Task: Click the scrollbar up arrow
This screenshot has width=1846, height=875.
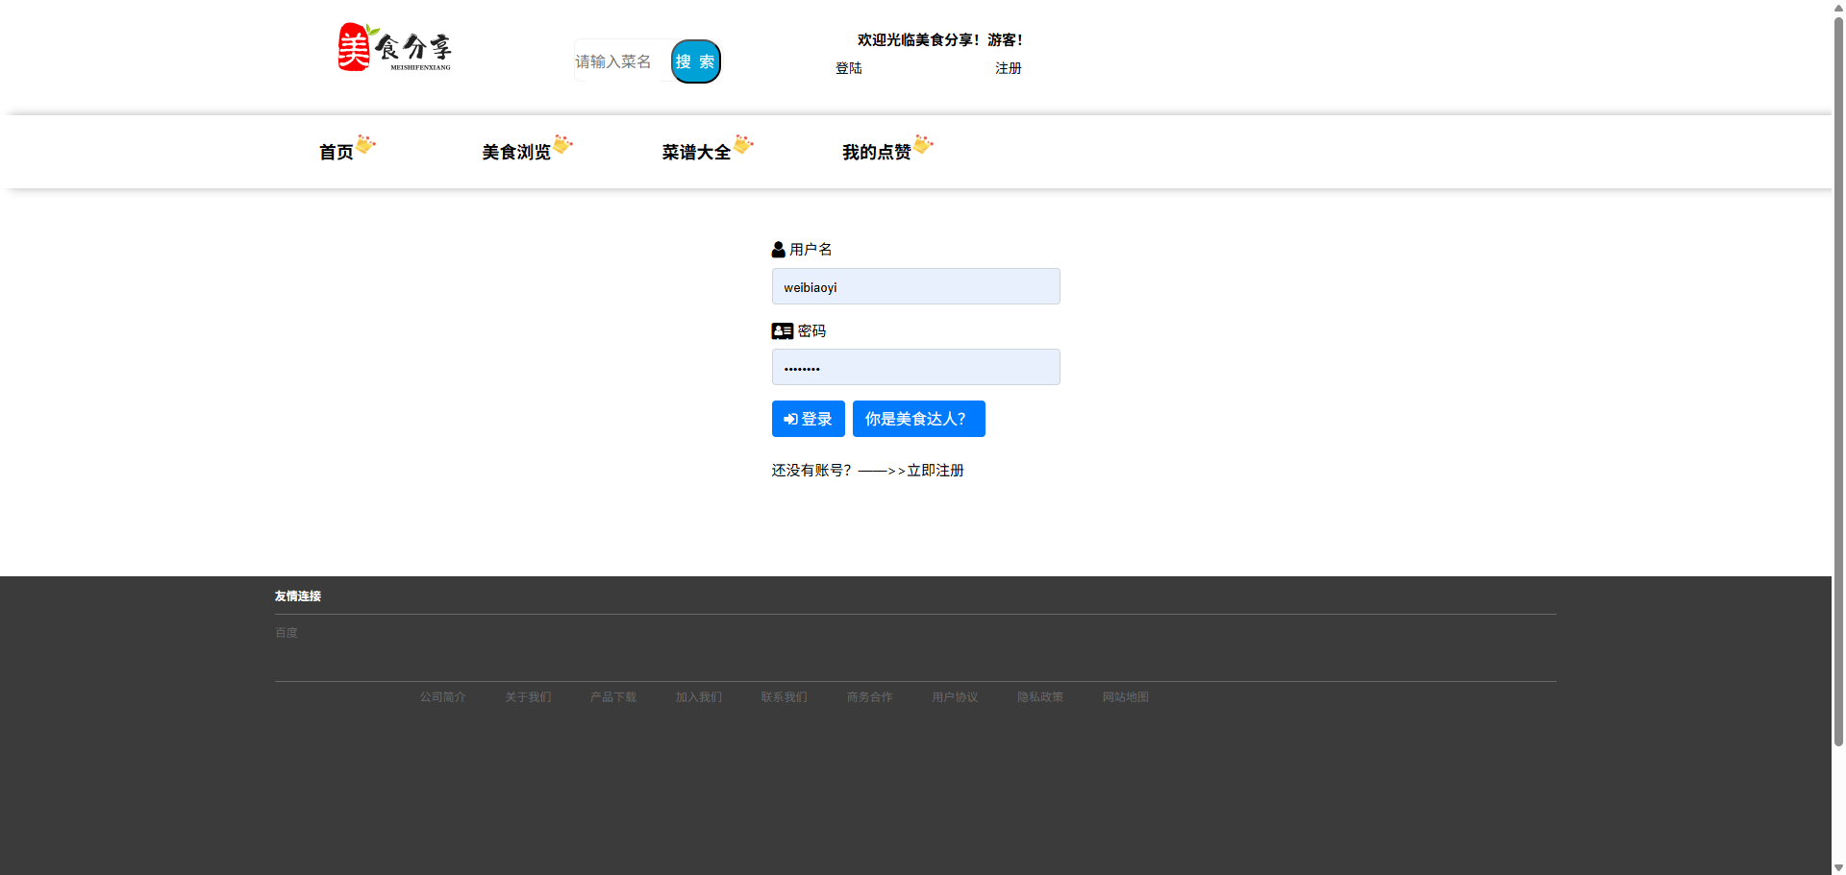Action: tap(1838, 7)
